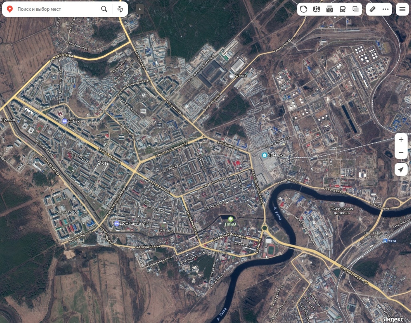Select the ruler distance tool
The width and height of the screenshot is (411, 323).
pos(373,9)
